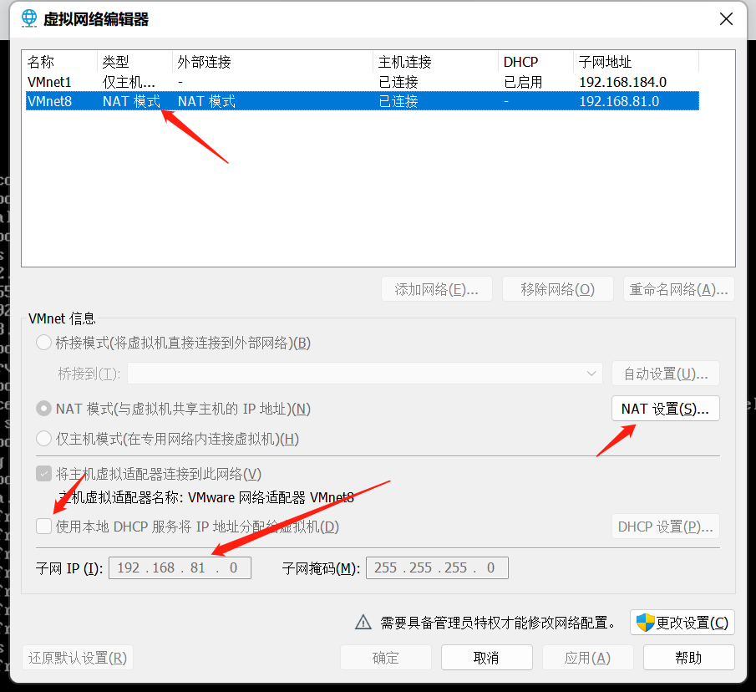Click the 子网 IP input field
The width and height of the screenshot is (756, 692).
180,567
